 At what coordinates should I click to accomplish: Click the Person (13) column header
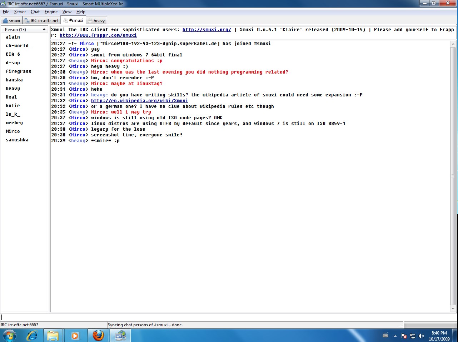pyautogui.click(x=24, y=29)
